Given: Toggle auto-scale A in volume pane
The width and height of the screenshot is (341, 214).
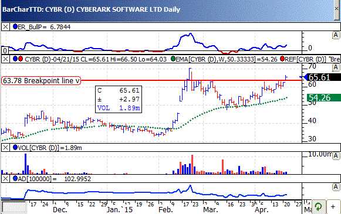Looking at the screenshot, I should click(x=336, y=156).
